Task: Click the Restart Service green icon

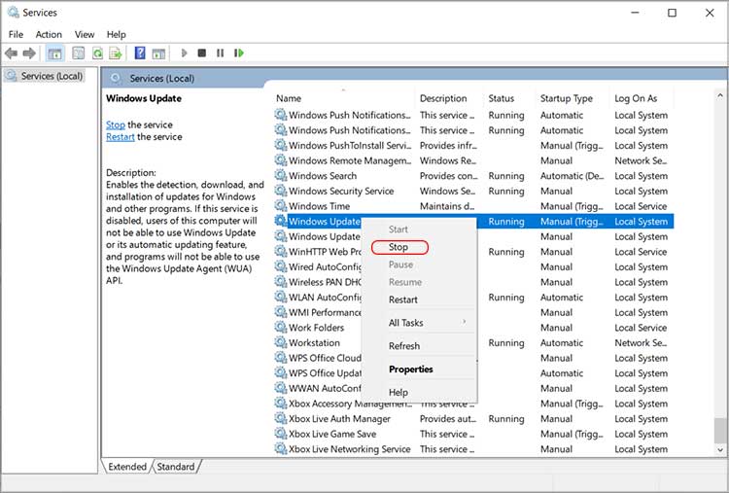Action: tap(239, 53)
